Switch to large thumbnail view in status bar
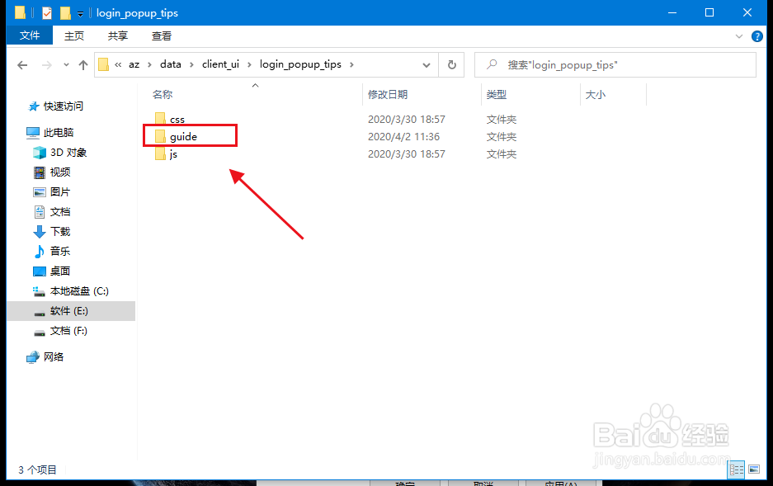773x486 pixels. pos(752,469)
